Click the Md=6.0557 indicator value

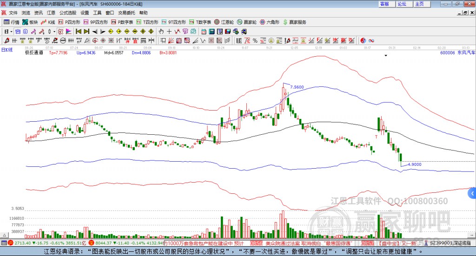(114, 53)
